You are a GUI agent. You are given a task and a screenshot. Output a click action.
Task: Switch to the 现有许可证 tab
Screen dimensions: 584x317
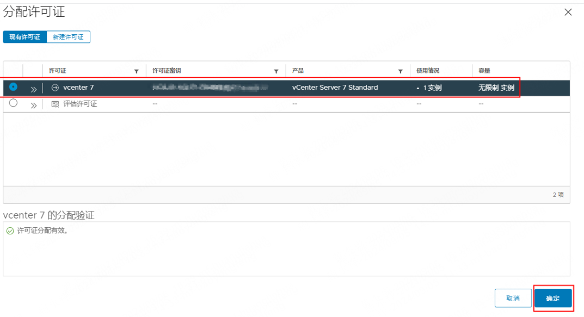coord(24,37)
